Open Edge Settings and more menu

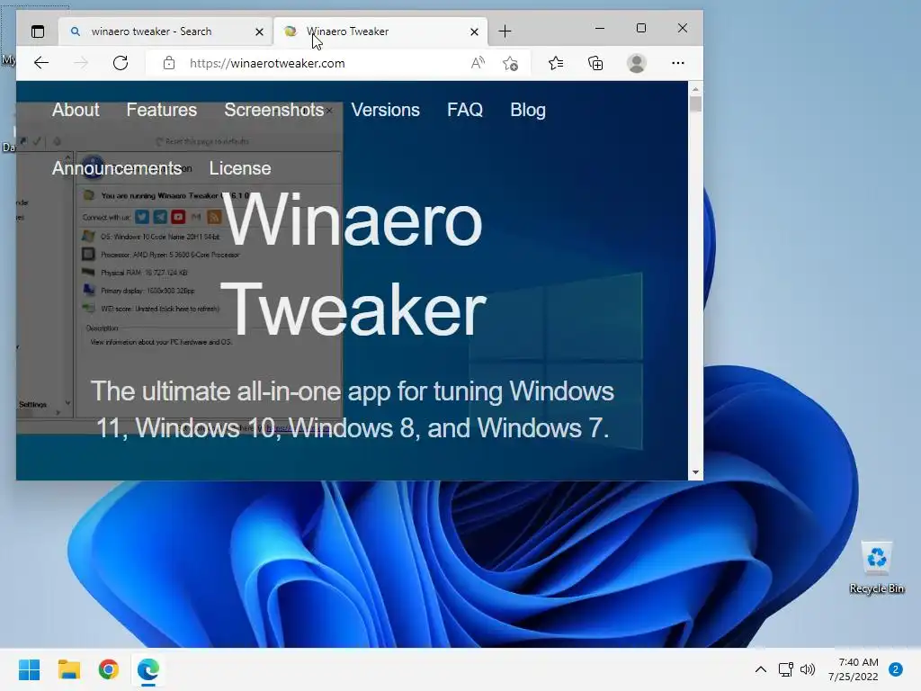point(678,63)
